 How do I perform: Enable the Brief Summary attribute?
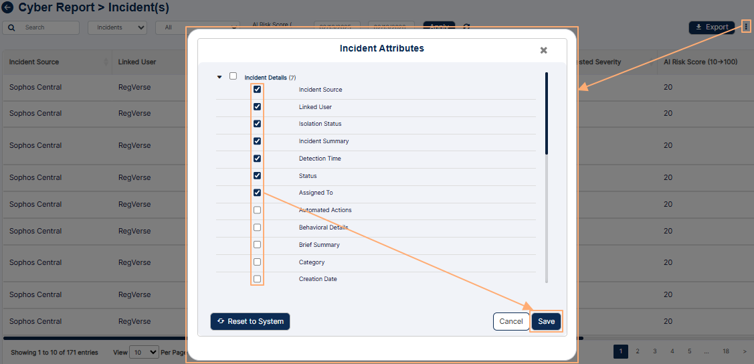pos(258,245)
